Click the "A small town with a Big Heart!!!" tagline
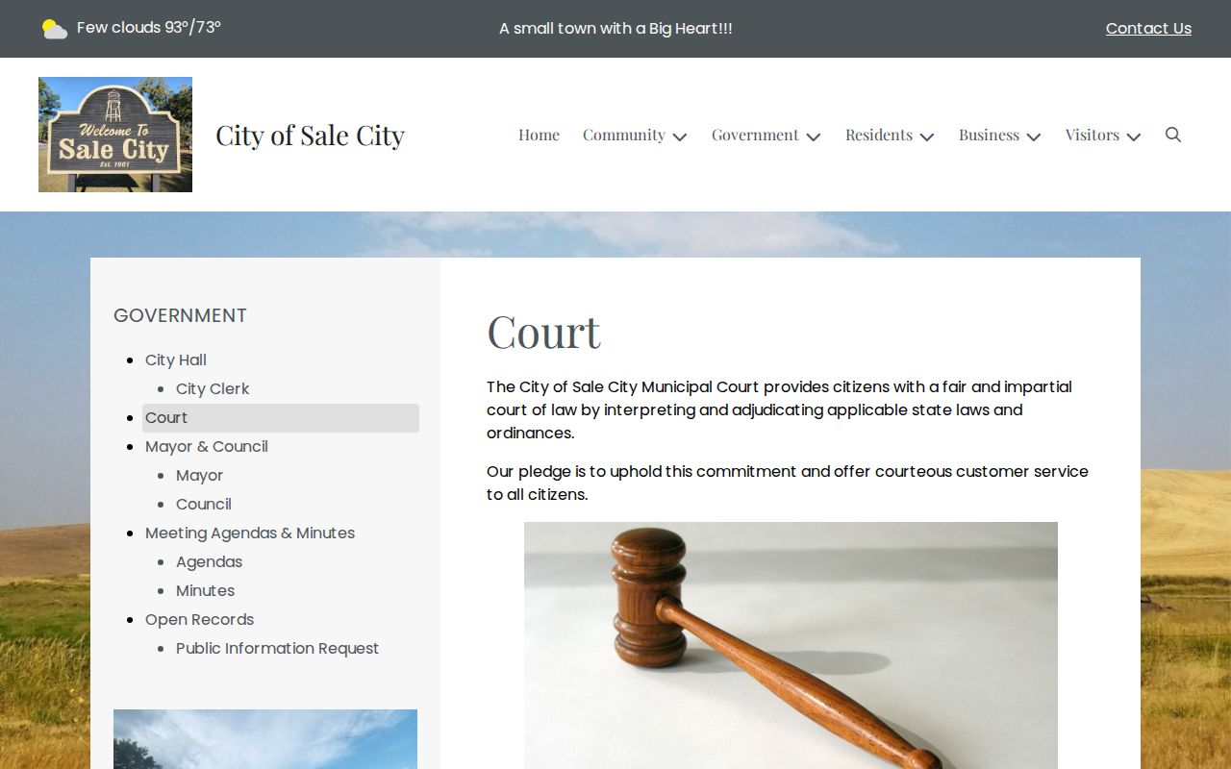 [x=615, y=29]
